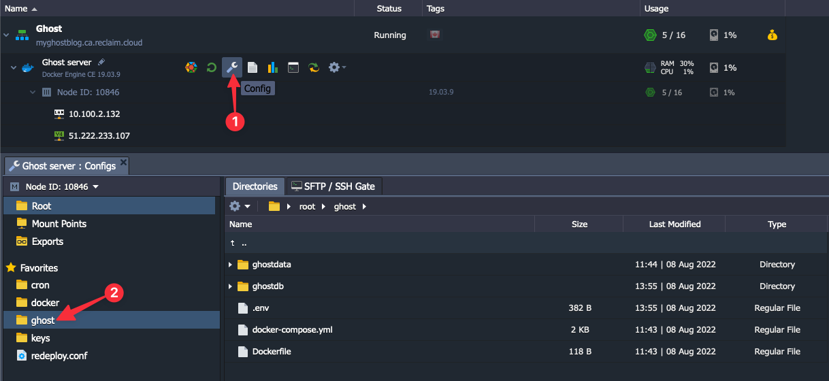
Task: Collapse the Ghost environment row
Action: pos(6,35)
